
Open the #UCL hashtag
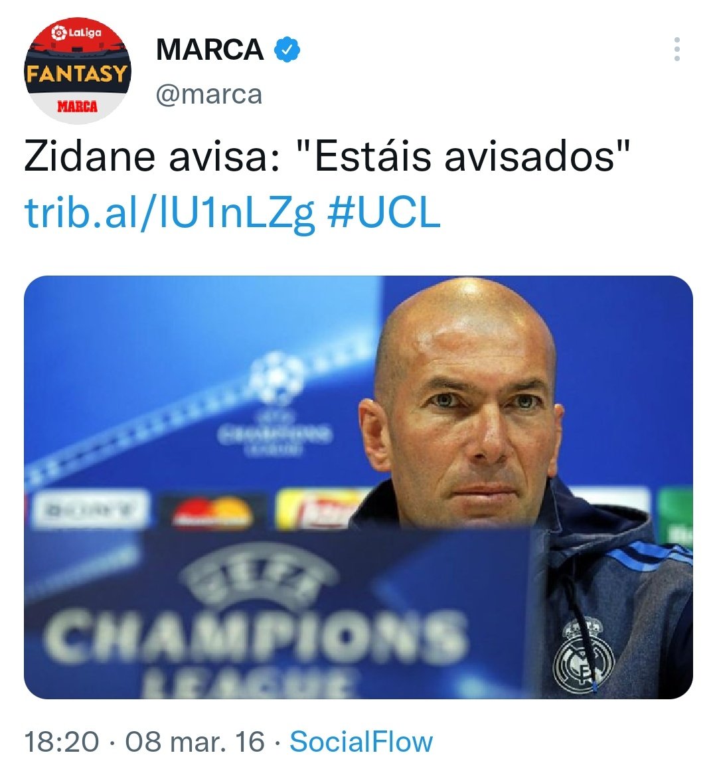[384, 212]
